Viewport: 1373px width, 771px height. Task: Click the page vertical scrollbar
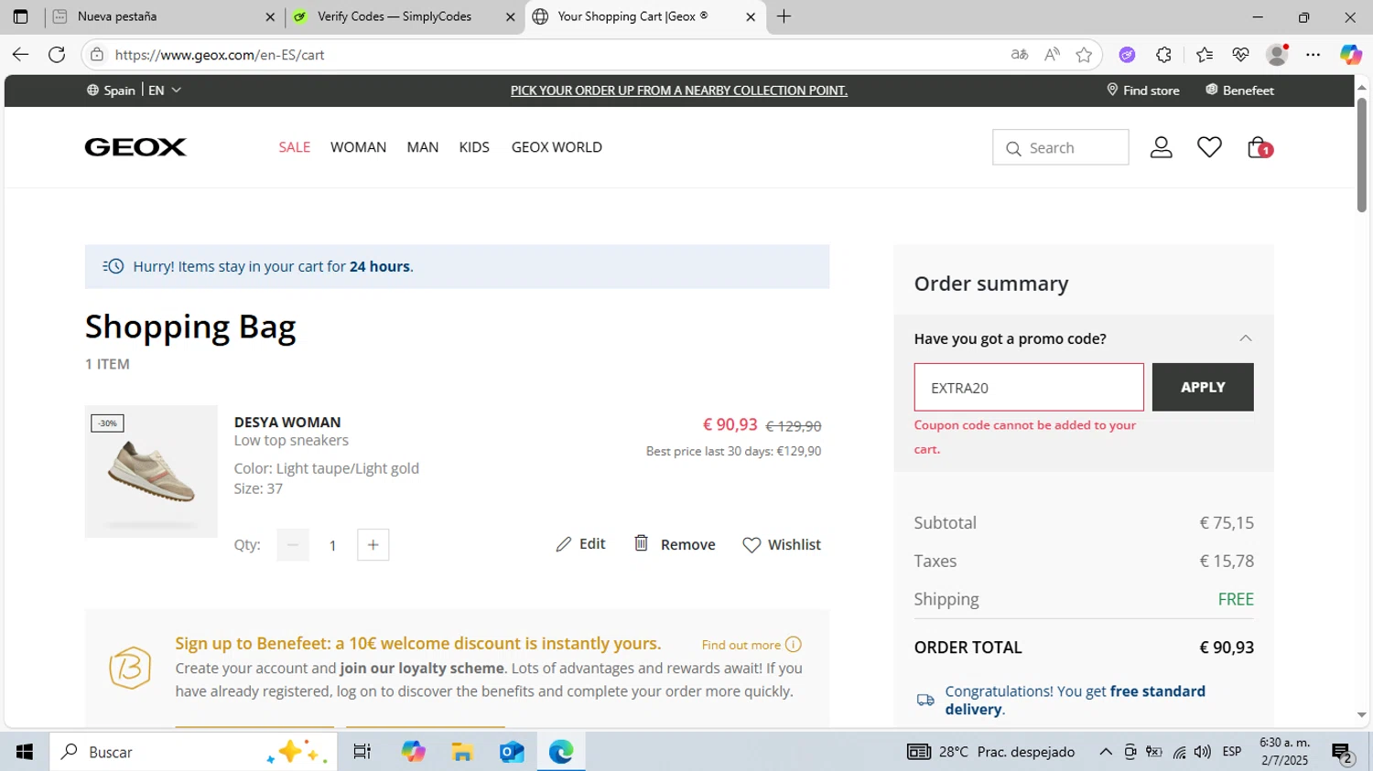click(1361, 155)
